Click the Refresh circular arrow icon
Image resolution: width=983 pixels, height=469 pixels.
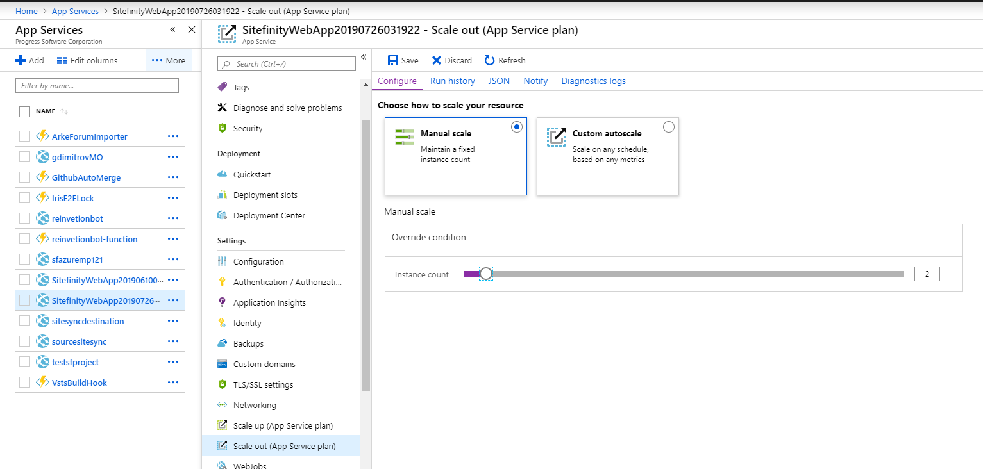(490, 60)
